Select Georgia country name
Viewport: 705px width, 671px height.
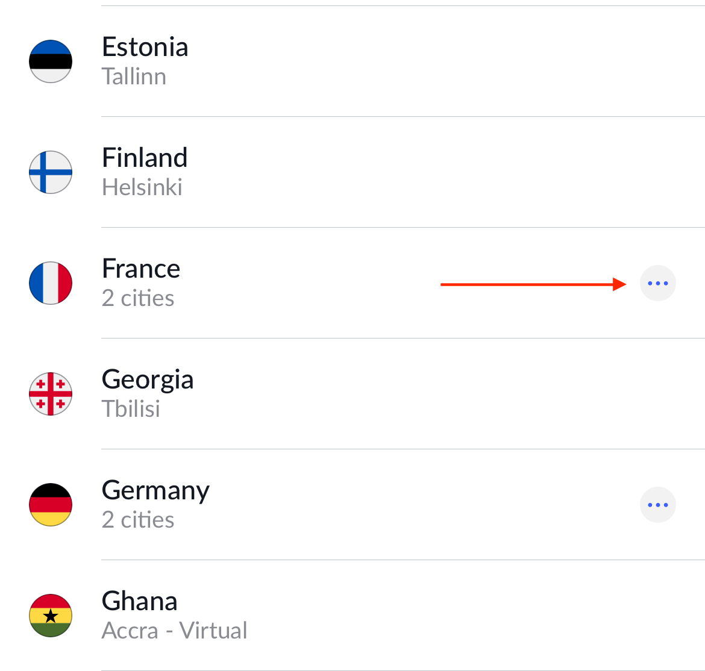(148, 380)
